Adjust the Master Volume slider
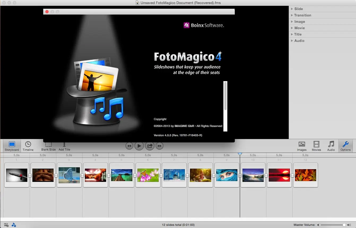356x228 pixels. point(333,225)
